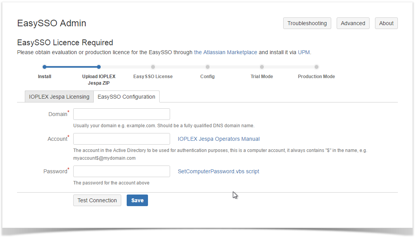The width and height of the screenshot is (418, 239).
Task: Open the Troubleshooting page
Action: 307,24
